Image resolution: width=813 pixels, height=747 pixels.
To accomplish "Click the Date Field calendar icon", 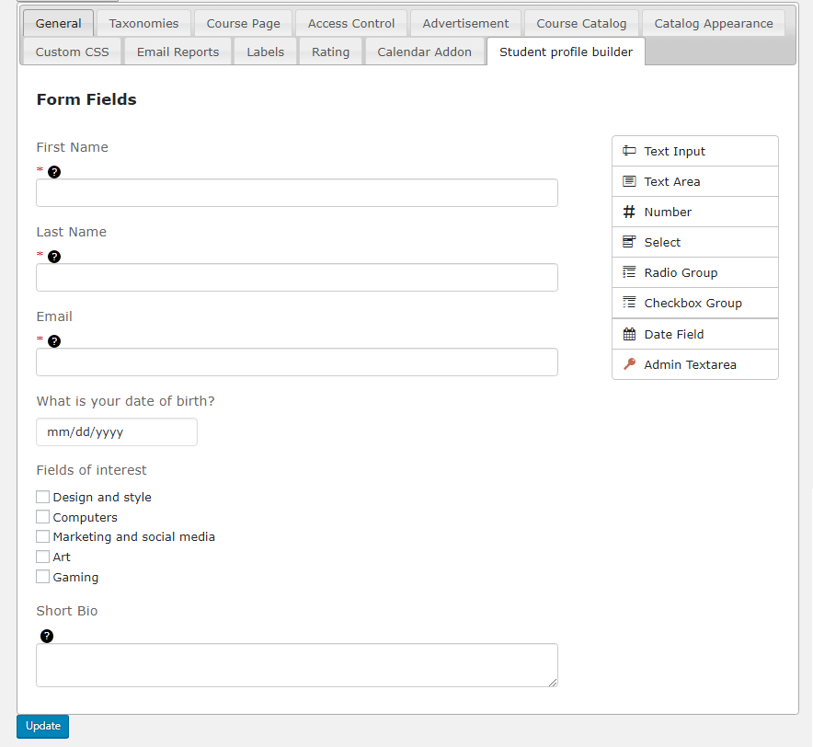I will pos(629,334).
